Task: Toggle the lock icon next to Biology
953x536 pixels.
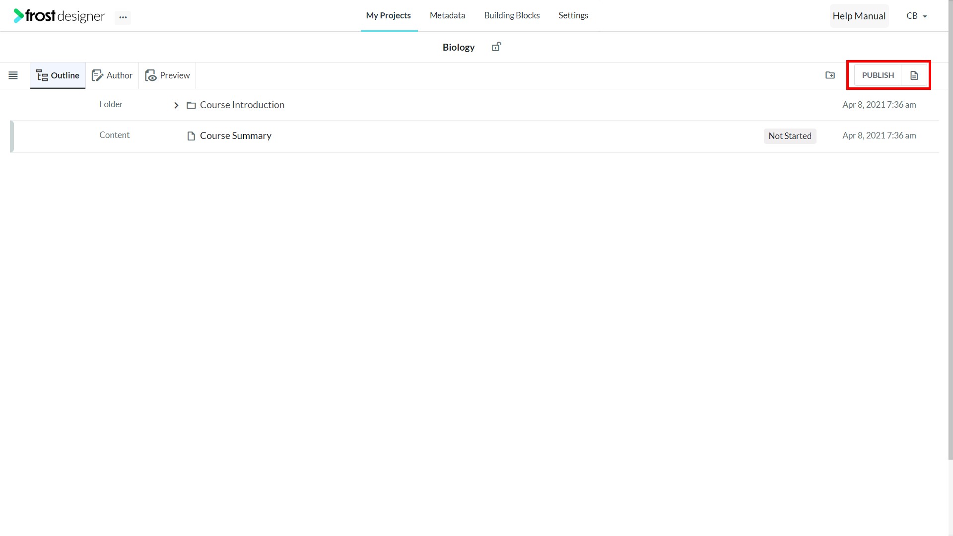Action: click(x=496, y=47)
